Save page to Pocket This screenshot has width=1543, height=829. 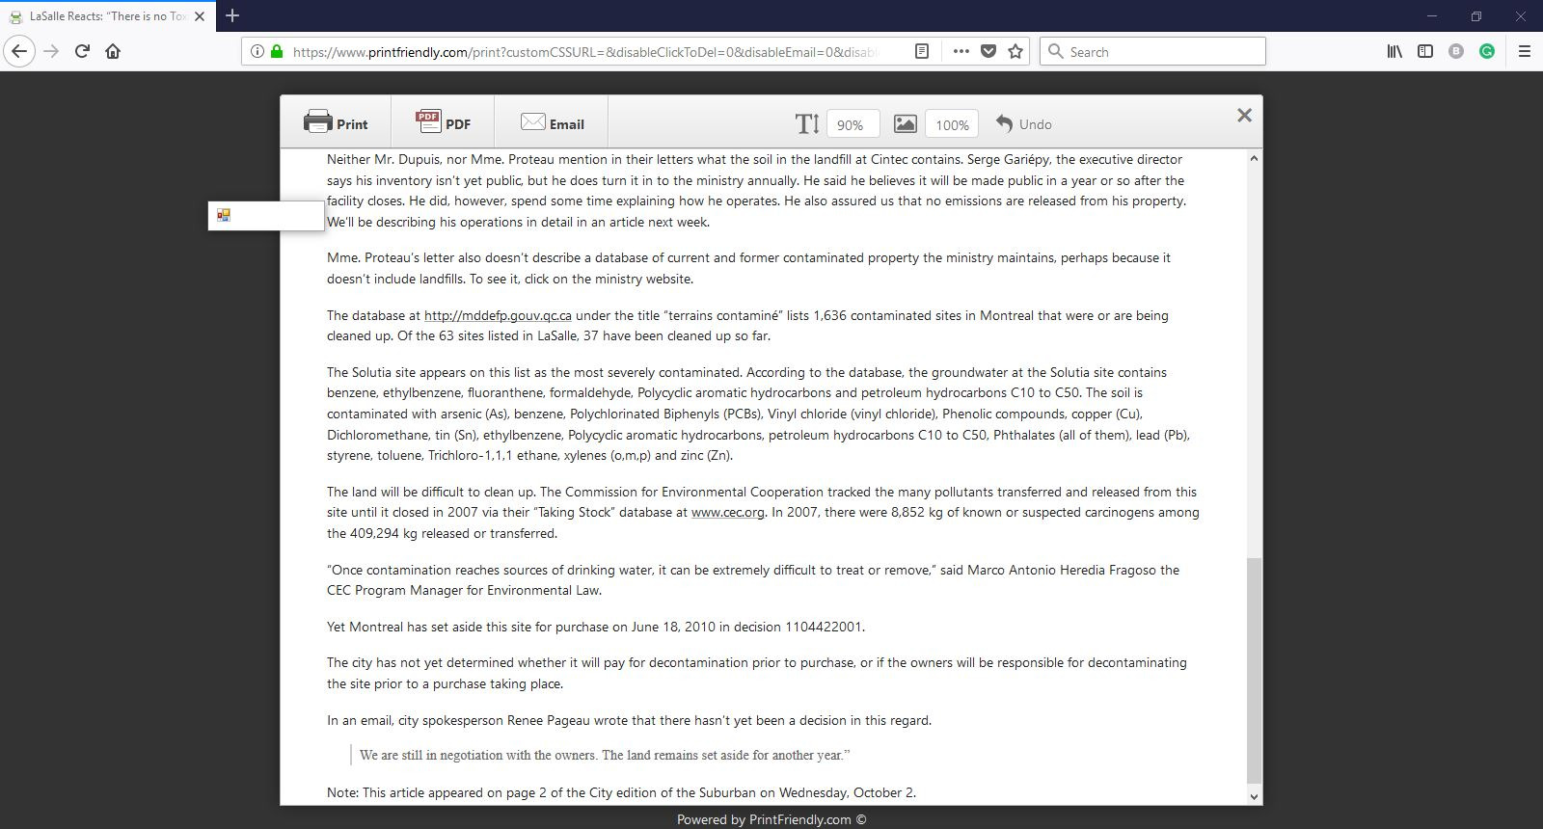[988, 51]
